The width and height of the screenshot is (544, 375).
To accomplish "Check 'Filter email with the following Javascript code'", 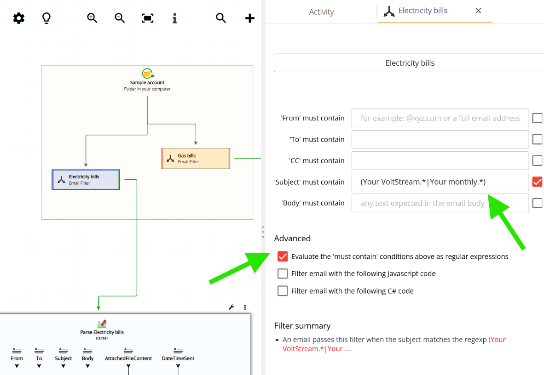I will [283, 273].
